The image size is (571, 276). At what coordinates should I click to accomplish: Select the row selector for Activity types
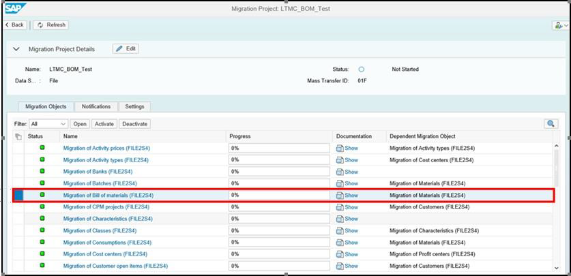pos(18,160)
